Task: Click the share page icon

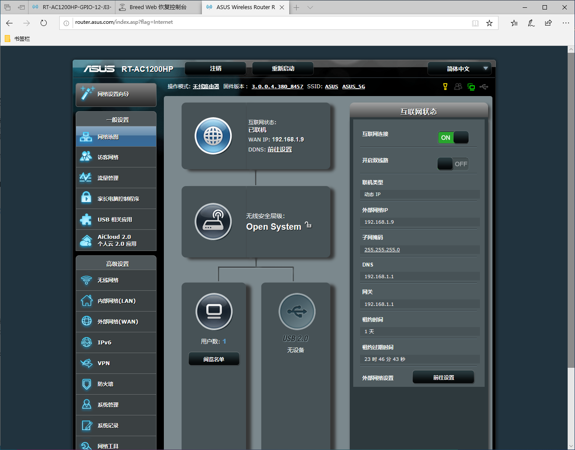Action: 548,23
